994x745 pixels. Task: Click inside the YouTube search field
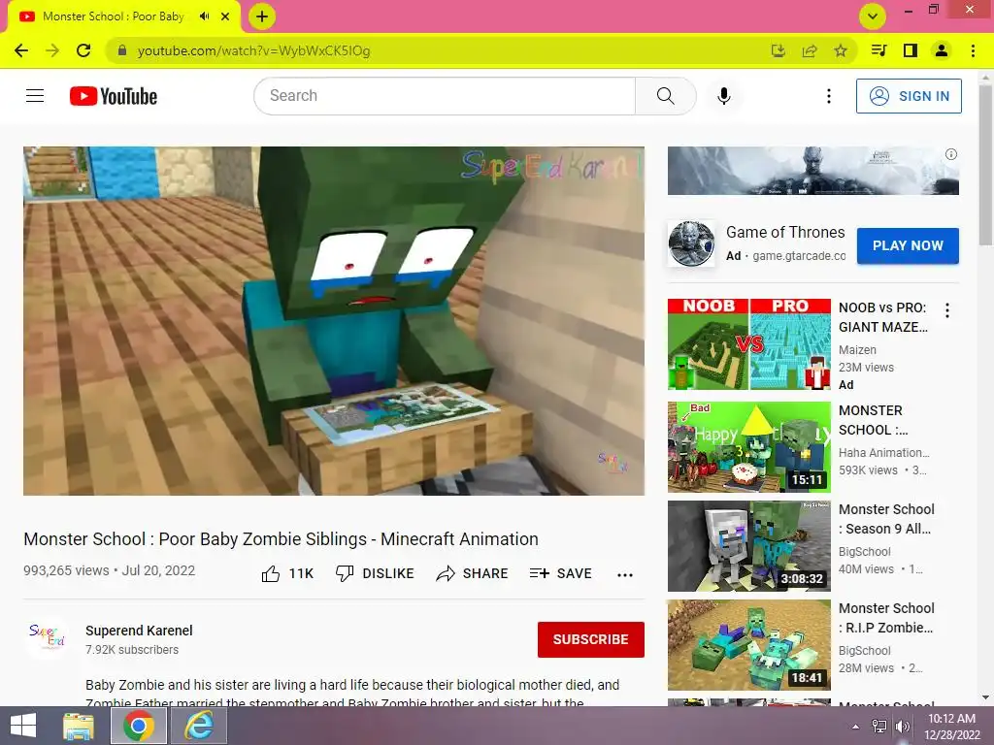(445, 96)
